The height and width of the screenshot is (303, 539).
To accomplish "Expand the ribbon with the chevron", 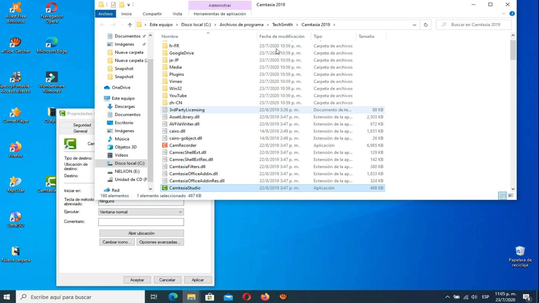I will (x=504, y=13).
